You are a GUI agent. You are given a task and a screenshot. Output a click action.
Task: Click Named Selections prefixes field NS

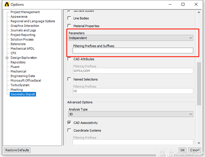pos(133,91)
